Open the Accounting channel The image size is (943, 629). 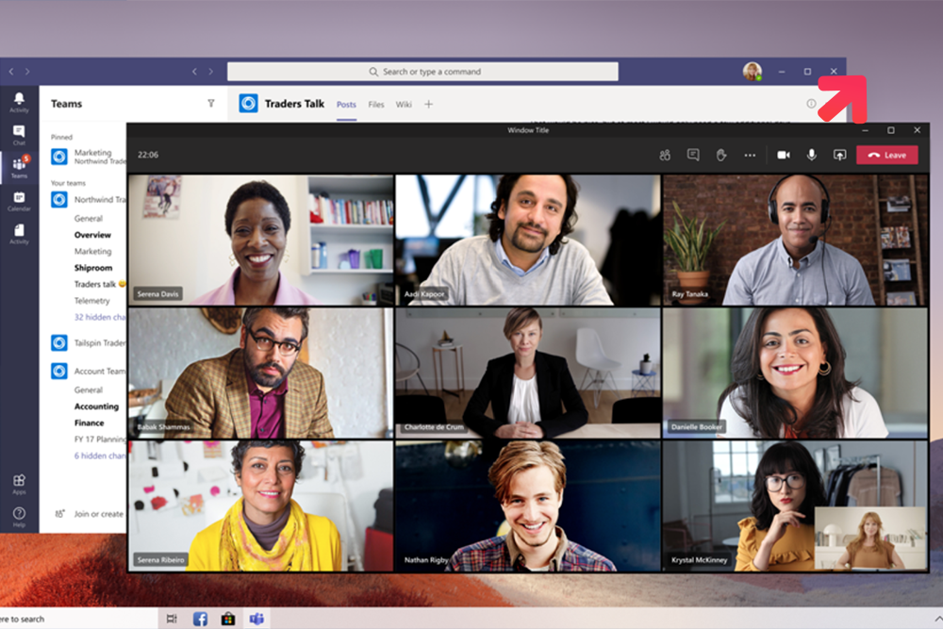(96, 406)
